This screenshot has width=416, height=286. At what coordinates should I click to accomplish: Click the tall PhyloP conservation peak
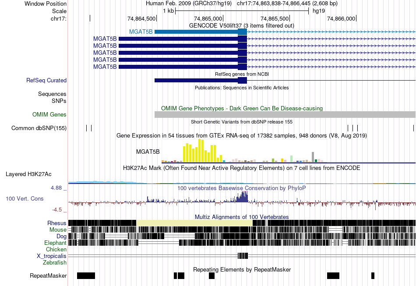click(242, 197)
